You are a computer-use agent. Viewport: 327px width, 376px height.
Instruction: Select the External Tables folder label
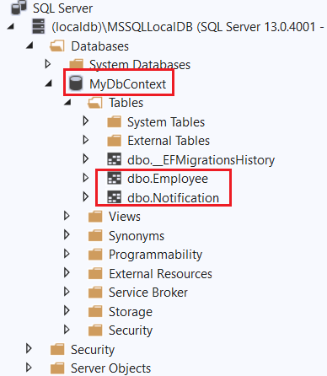[x=169, y=141]
